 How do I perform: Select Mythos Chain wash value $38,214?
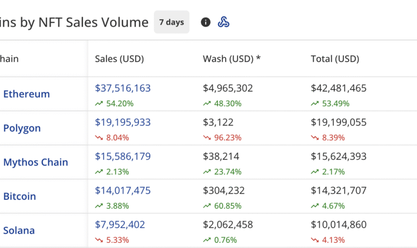point(221,156)
